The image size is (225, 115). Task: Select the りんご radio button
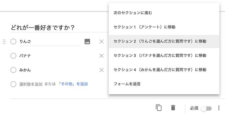click(13, 42)
